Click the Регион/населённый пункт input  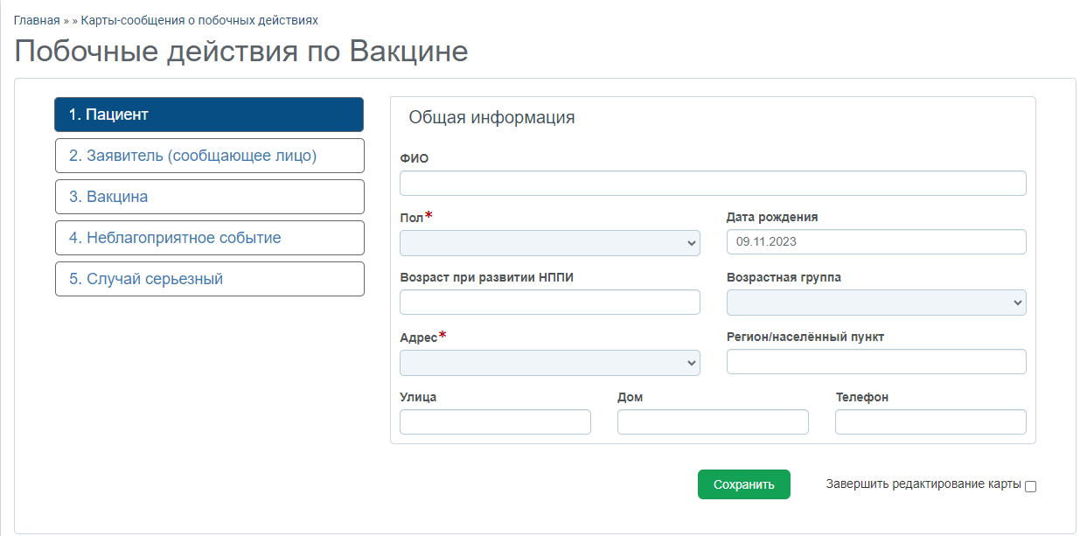click(x=875, y=362)
